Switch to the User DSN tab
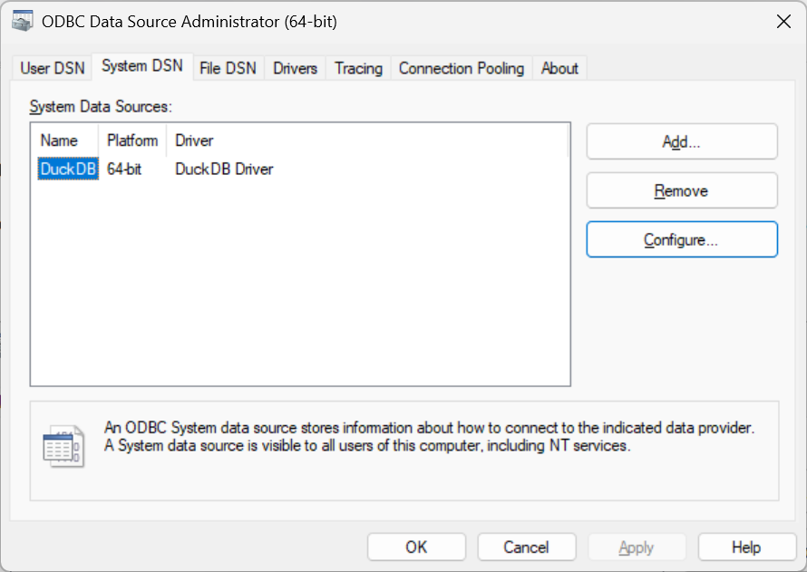807x572 pixels. click(51, 67)
